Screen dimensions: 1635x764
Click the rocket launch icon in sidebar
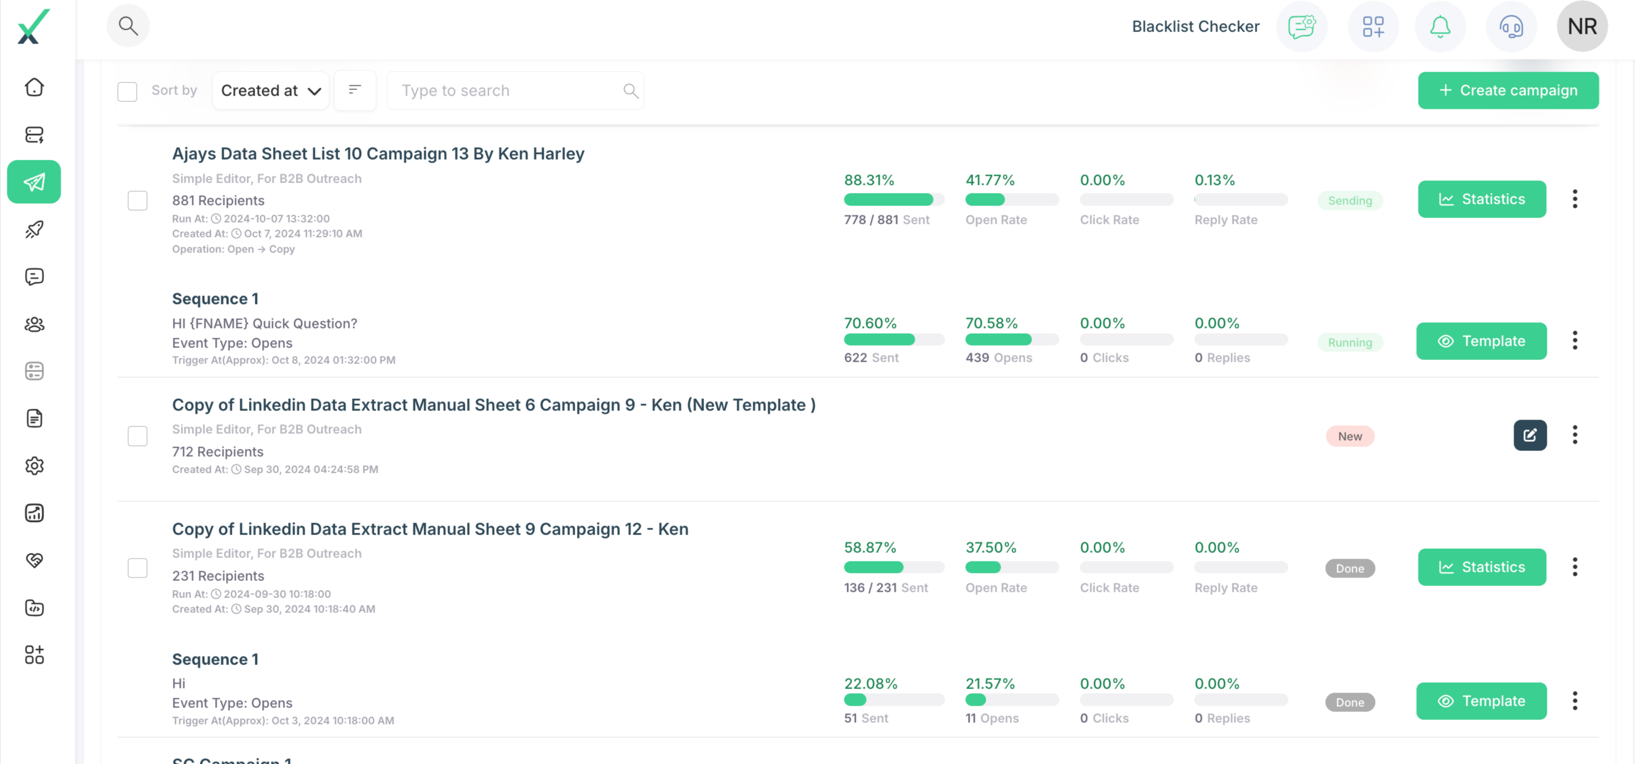click(34, 229)
